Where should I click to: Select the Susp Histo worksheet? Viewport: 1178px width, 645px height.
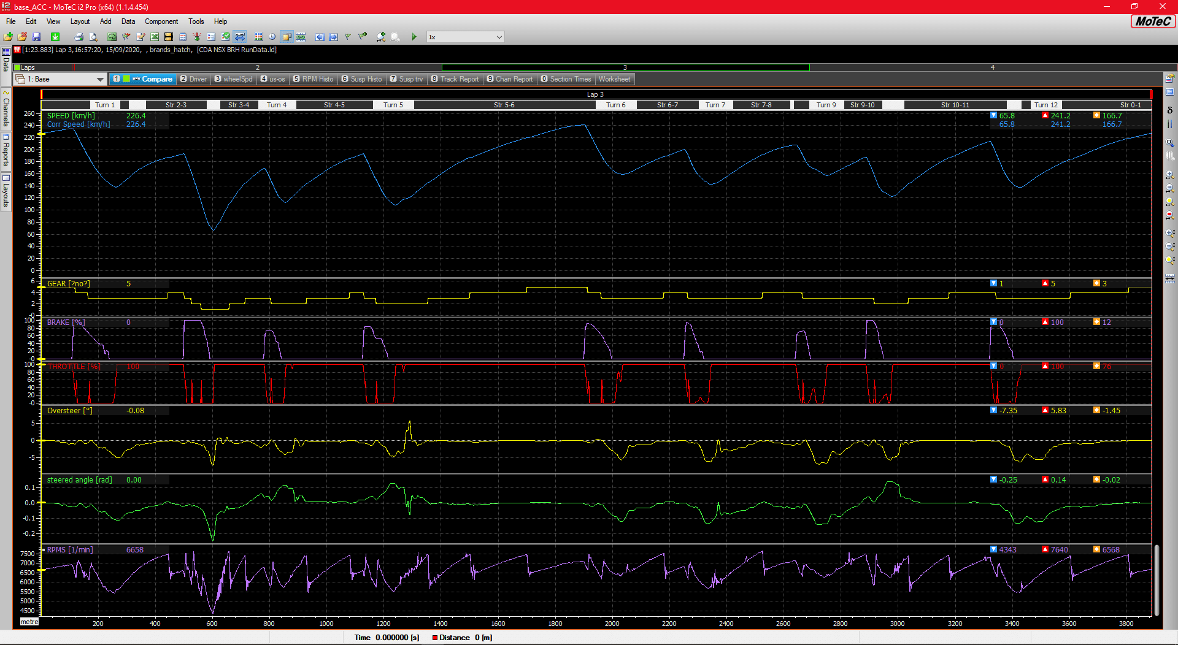[362, 79]
